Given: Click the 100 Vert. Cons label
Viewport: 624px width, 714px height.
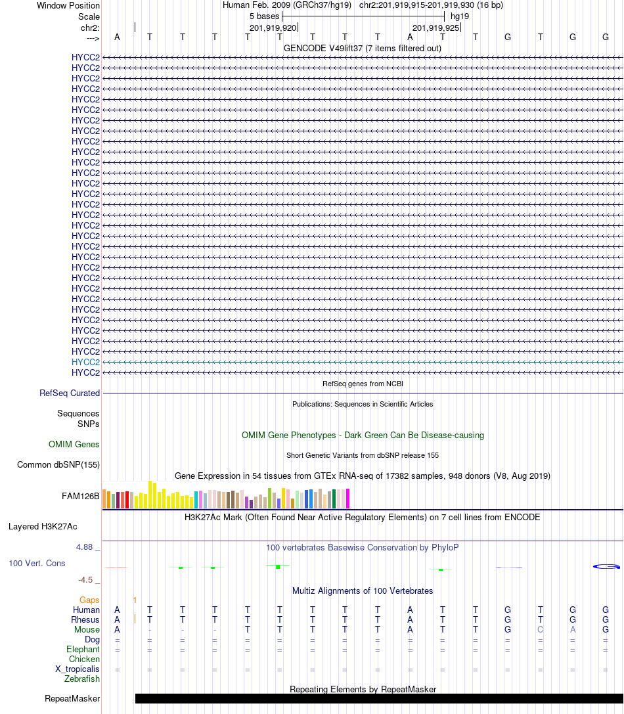Looking at the screenshot, I should (37, 564).
